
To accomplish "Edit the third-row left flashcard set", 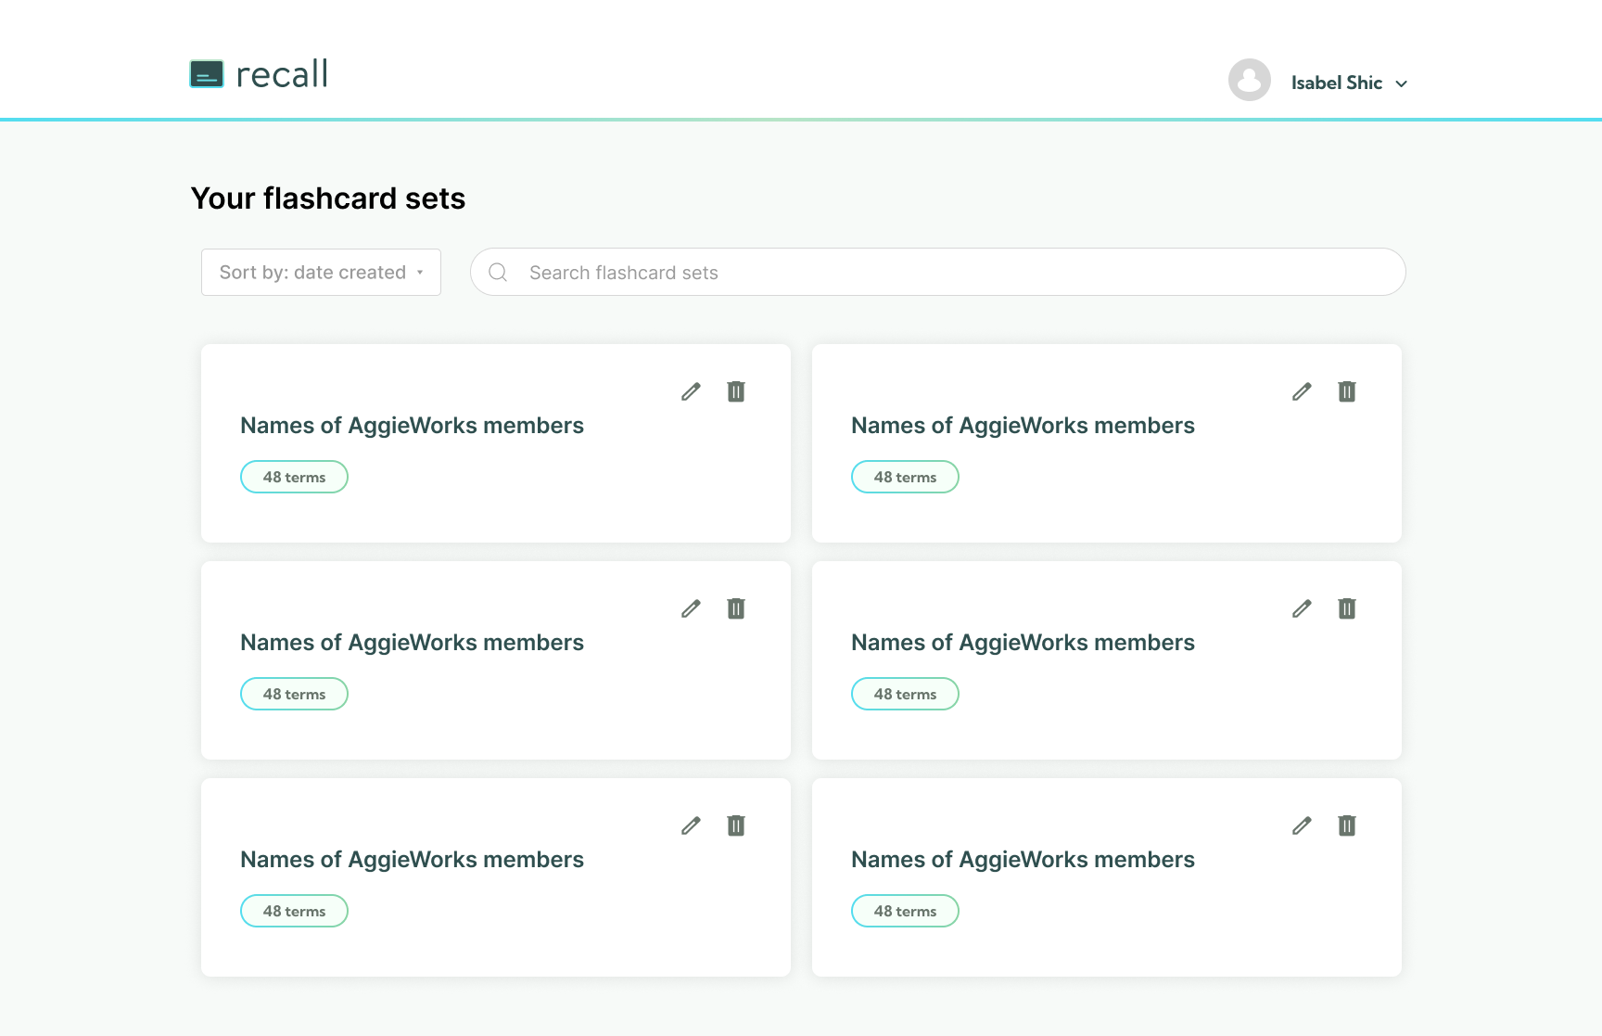I will [x=691, y=825].
